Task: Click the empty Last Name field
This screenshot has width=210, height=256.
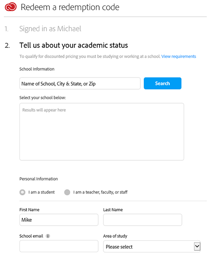Action: click(142, 220)
